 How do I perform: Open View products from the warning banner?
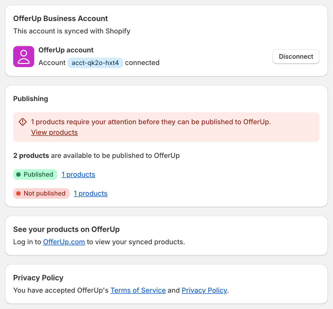click(x=54, y=132)
